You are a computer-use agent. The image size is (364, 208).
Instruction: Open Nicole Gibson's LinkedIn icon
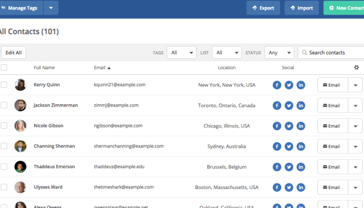(x=300, y=126)
